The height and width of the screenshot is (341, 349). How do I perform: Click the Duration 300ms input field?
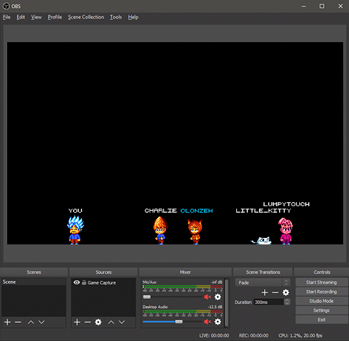click(x=269, y=302)
